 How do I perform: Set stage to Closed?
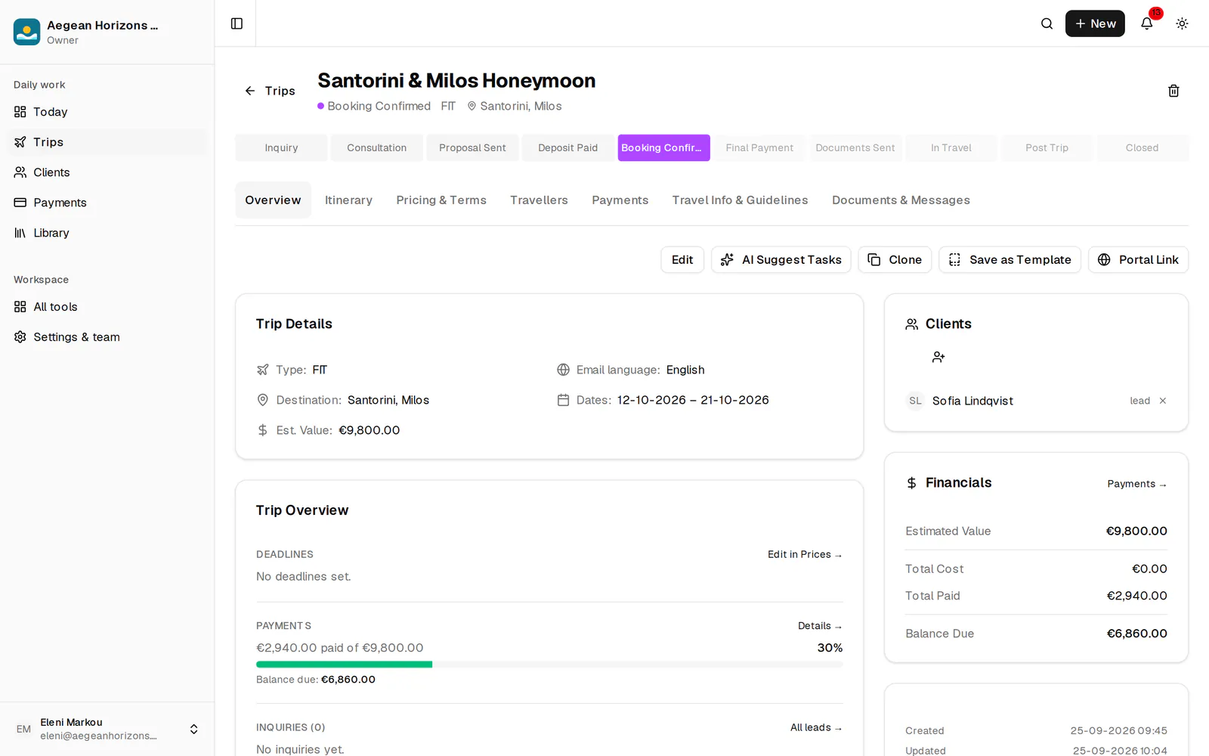pyautogui.click(x=1143, y=147)
